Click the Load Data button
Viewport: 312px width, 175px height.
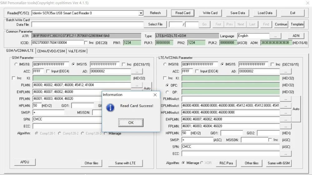tap(265, 13)
